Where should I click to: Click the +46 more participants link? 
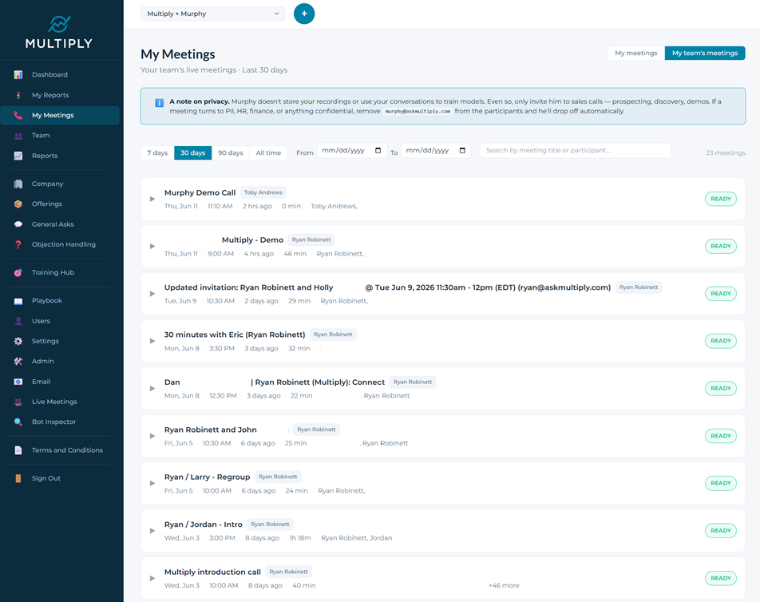click(x=504, y=585)
